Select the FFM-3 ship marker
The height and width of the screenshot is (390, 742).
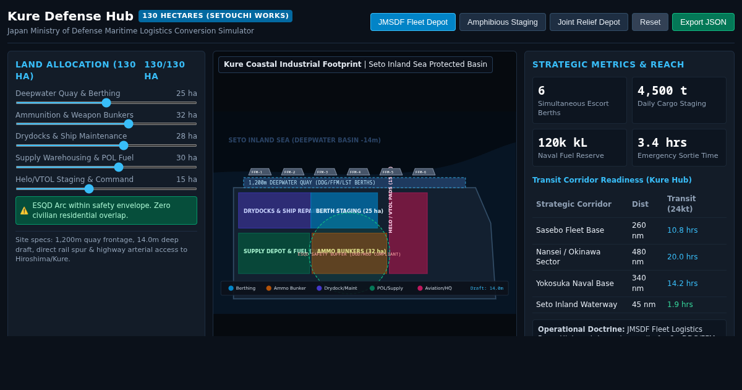[325, 172]
